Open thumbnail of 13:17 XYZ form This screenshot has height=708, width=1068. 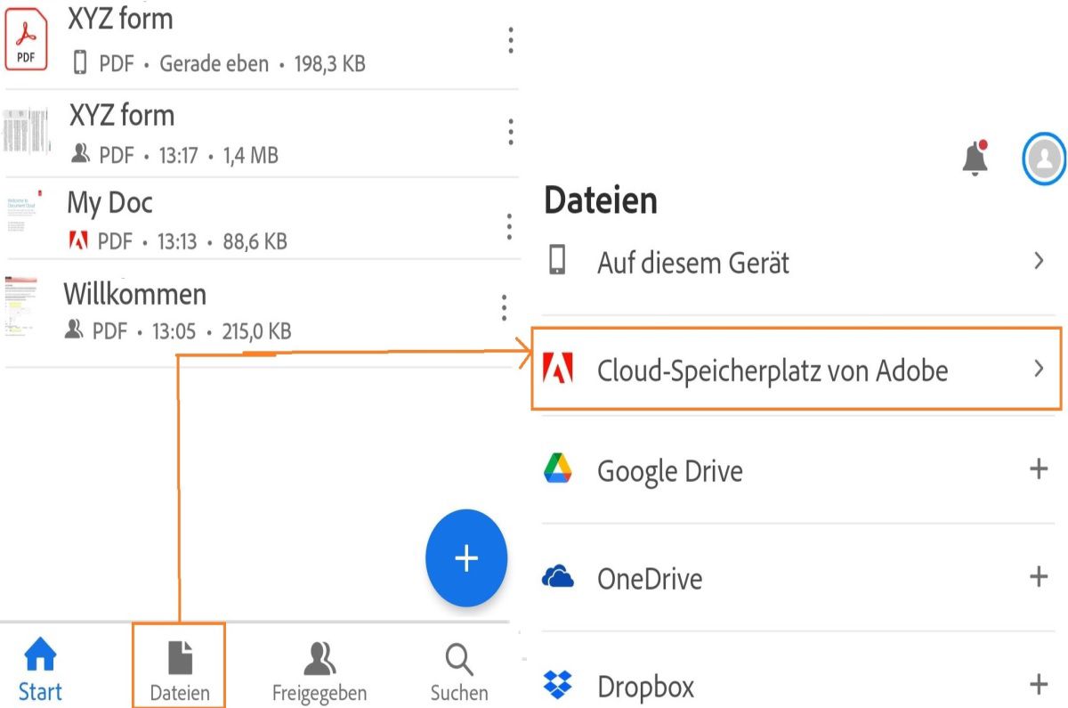click(x=26, y=133)
